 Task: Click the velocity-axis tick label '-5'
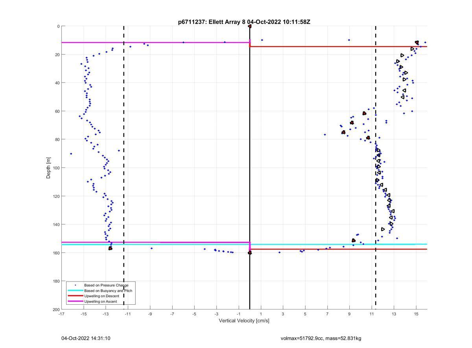194,314
